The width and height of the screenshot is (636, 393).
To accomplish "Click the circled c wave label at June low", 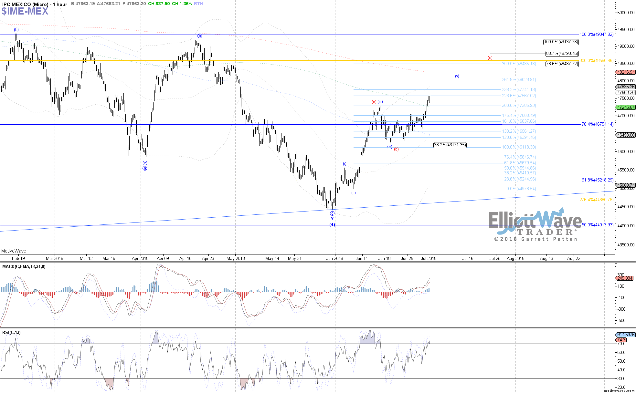I will 332,213.
